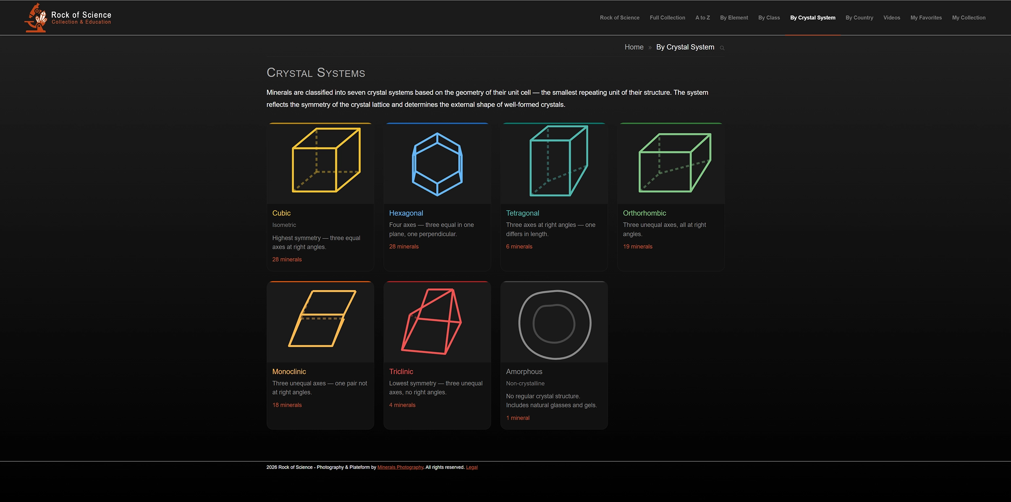
Task: Click the 'Crystal Systems' page heading
Action: [x=316, y=73]
